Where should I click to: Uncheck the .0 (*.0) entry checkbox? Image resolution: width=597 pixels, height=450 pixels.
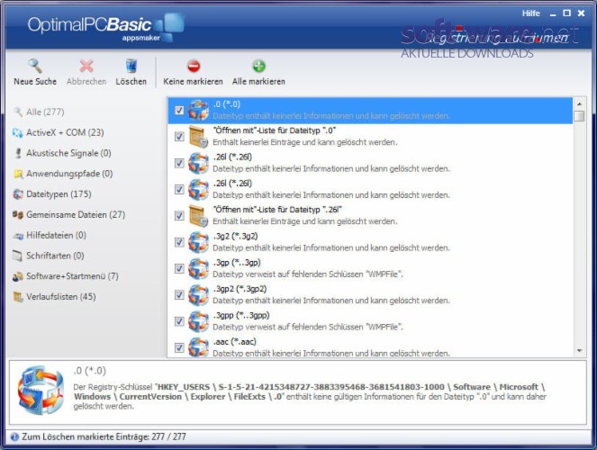(x=179, y=111)
